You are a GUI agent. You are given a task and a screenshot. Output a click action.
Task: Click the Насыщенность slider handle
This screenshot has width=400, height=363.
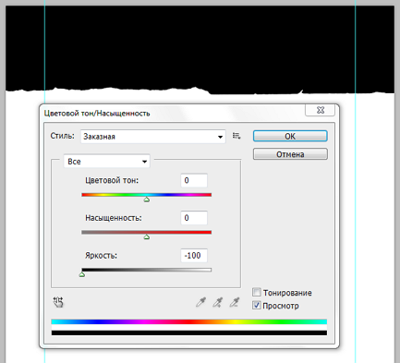(x=147, y=237)
